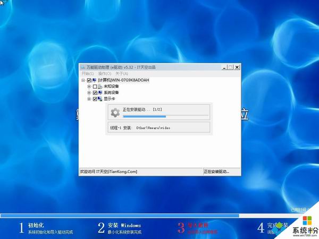The height and width of the screenshot is (239, 319).
Task: Click the system device icon beside 系统设备
Action: pyautogui.click(x=100, y=93)
